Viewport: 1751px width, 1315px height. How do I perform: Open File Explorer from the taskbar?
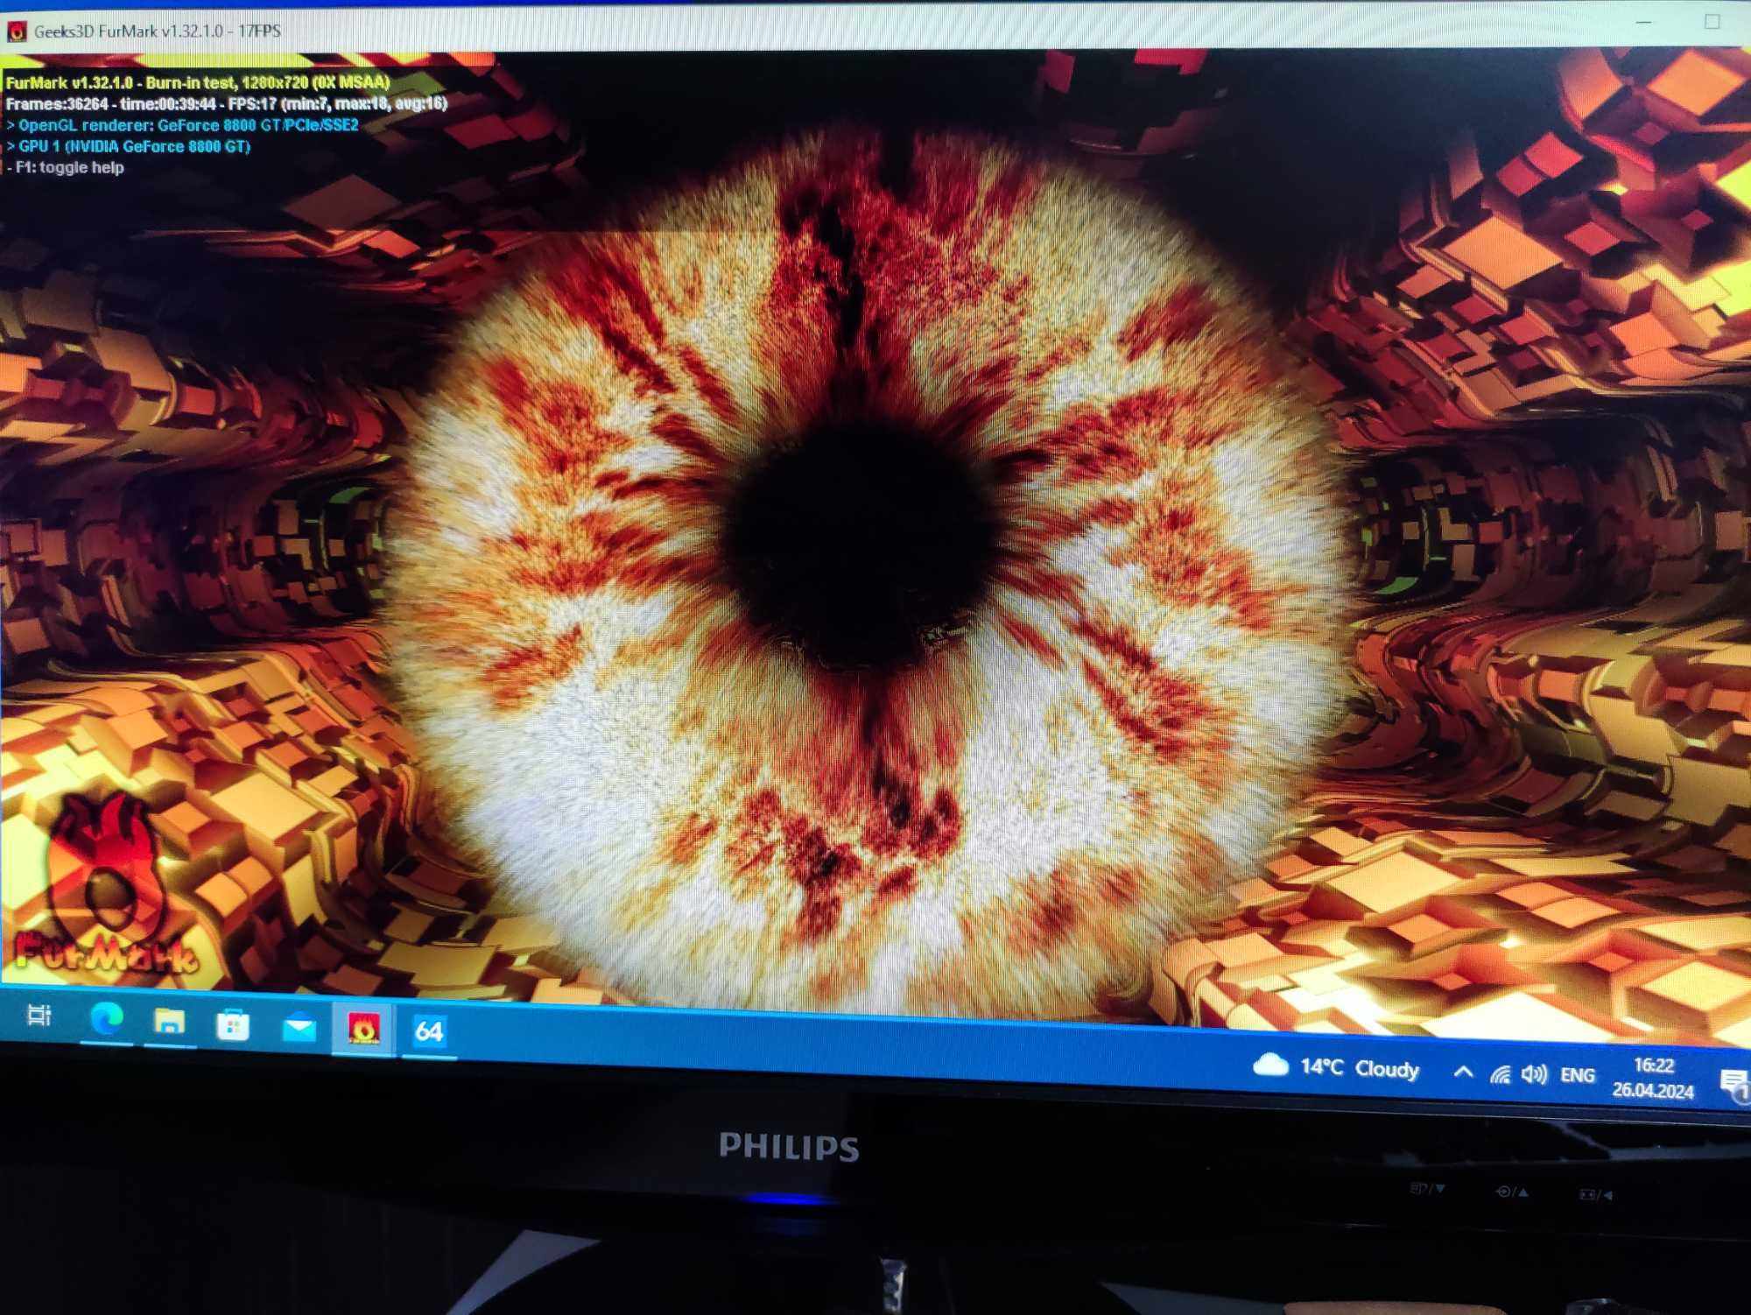(x=169, y=1022)
